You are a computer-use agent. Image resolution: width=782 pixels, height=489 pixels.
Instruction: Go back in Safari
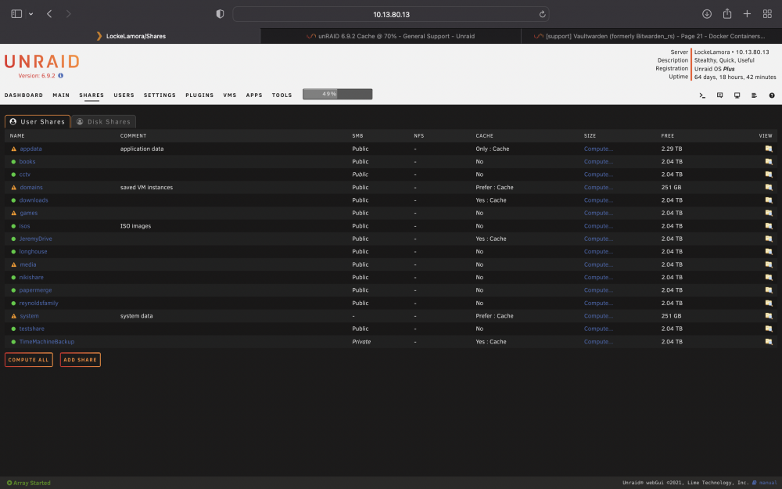(x=49, y=14)
